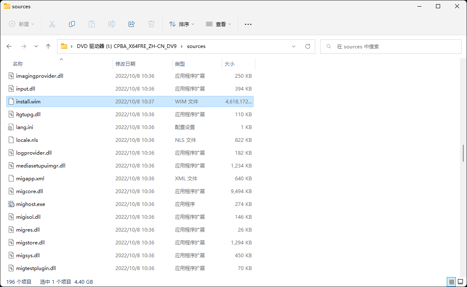Click the vertical scrollbar thumb
This screenshot has width=467, height=287.
[463, 153]
